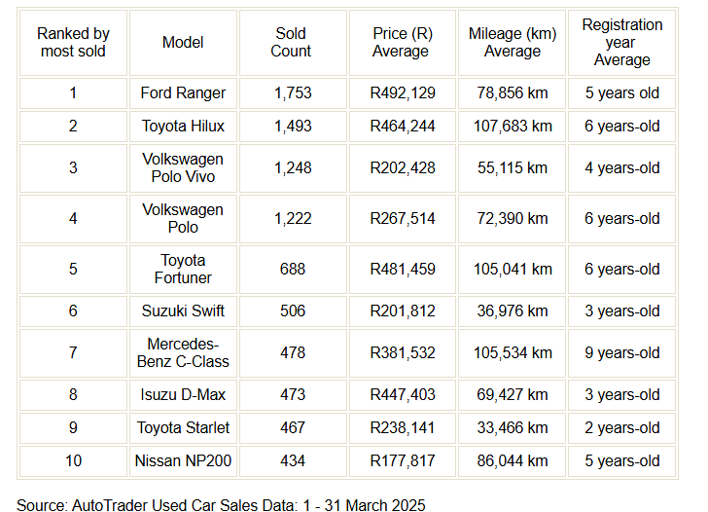Click the Price (R) Average header

click(403, 43)
